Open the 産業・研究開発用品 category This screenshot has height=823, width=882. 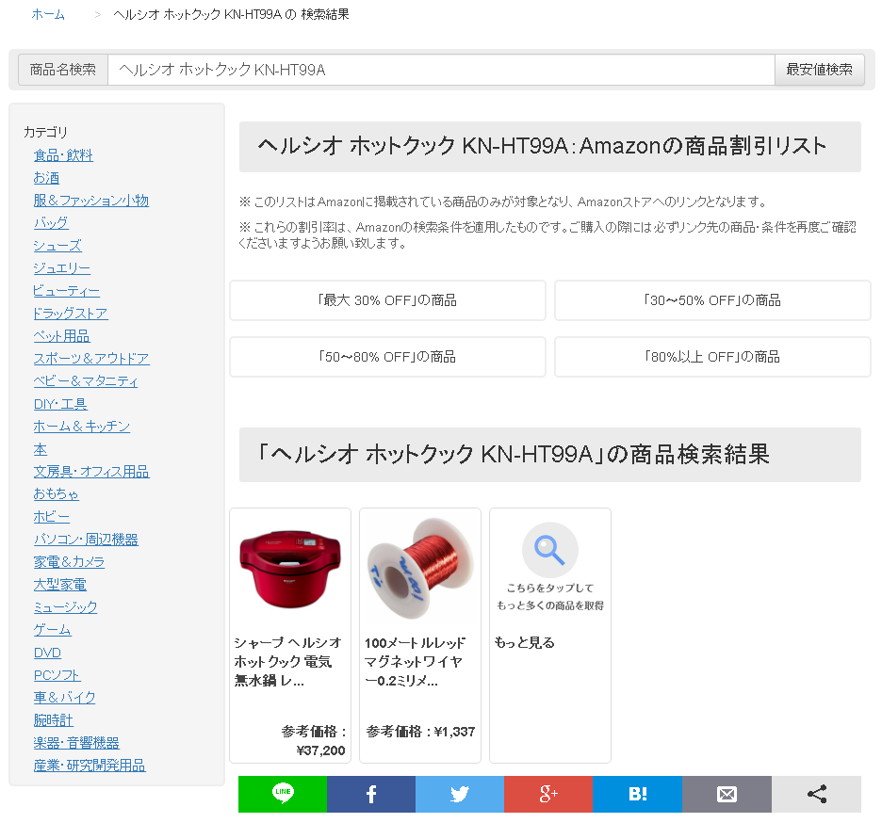pos(90,766)
